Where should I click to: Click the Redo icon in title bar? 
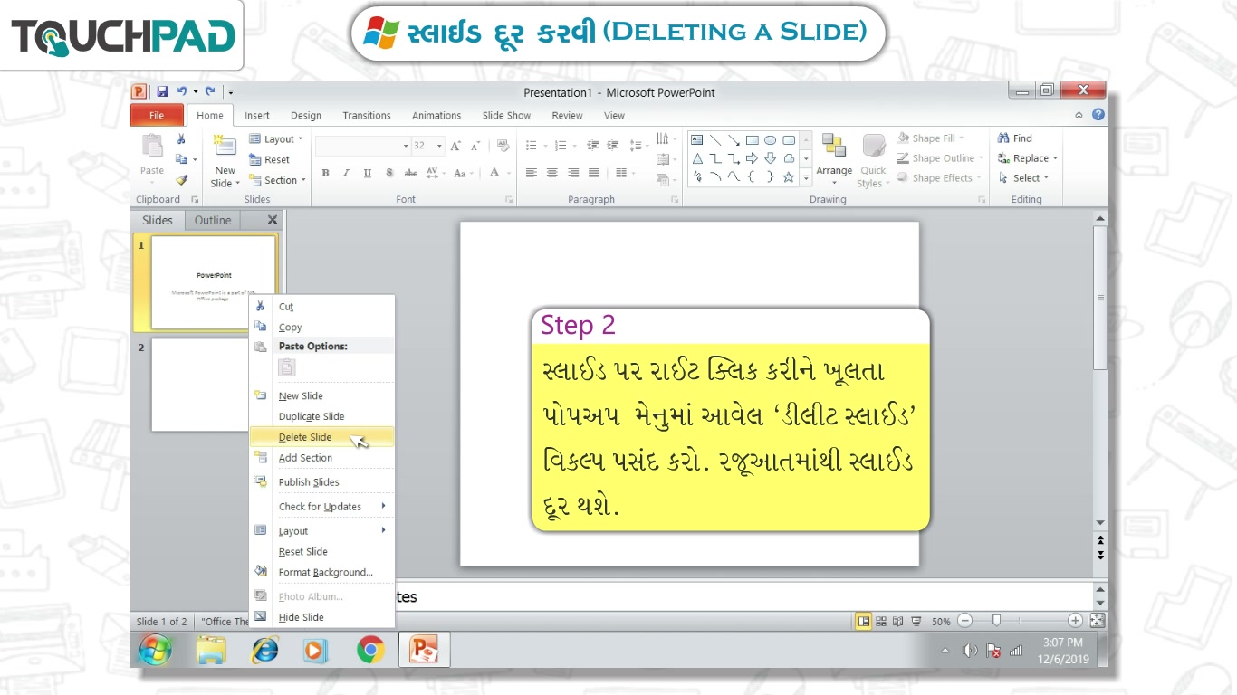pyautogui.click(x=210, y=91)
